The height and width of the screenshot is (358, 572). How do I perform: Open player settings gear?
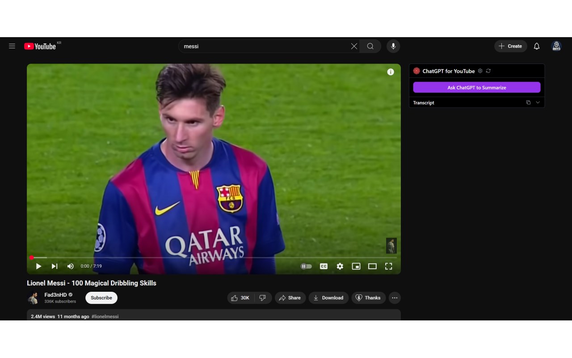pyautogui.click(x=340, y=266)
